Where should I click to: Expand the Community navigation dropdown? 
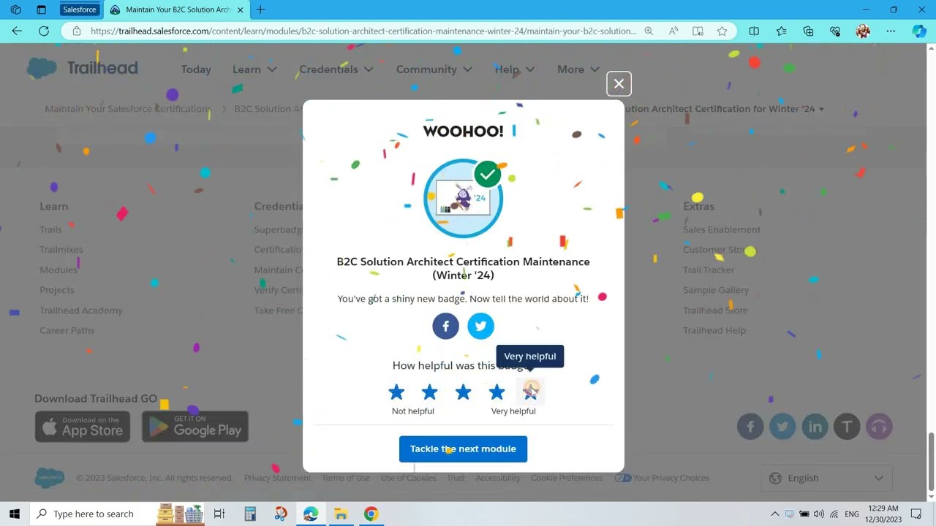coord(434,69)
